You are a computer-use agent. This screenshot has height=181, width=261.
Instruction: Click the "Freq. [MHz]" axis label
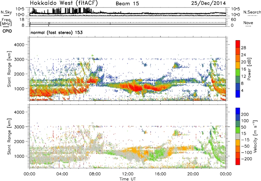[6, 22]
